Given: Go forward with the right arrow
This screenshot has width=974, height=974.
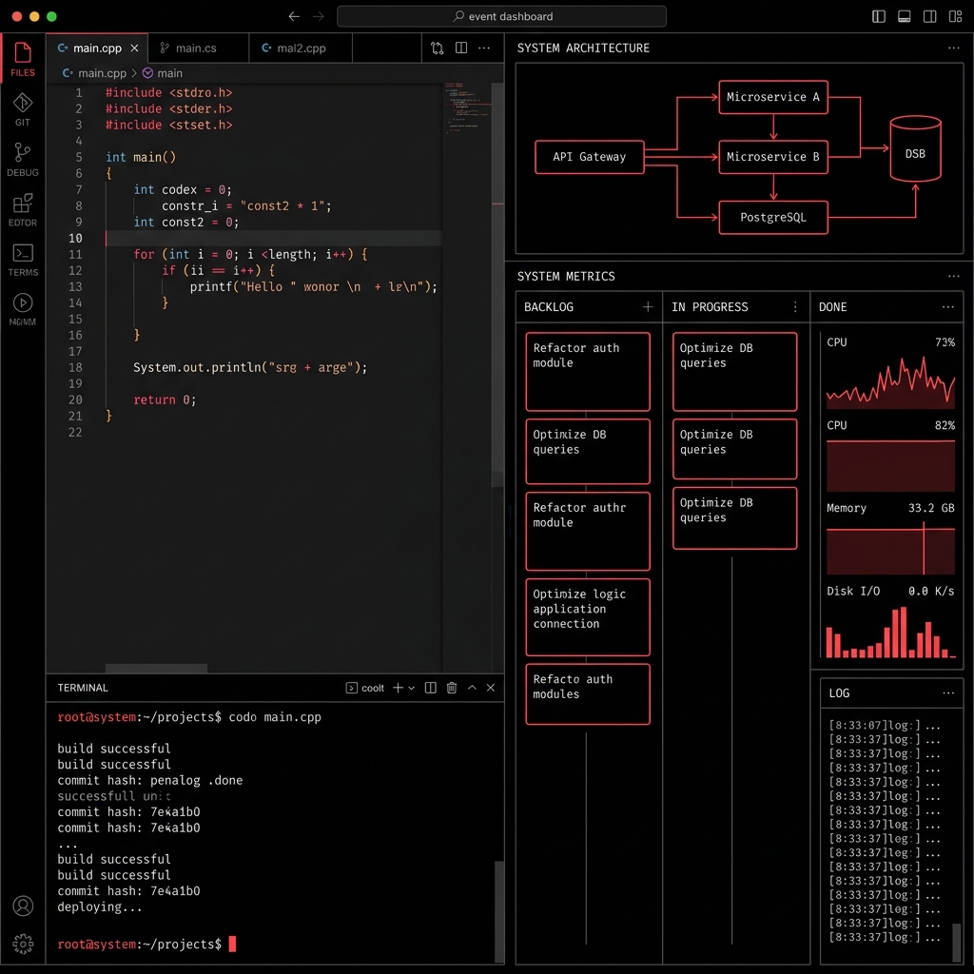Looking at the screenshot, I should (x=318, y=16).
